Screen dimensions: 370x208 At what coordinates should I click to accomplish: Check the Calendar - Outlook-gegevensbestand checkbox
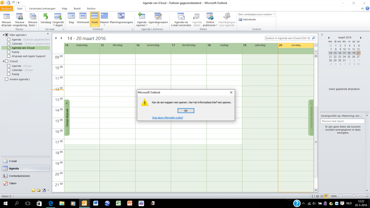pyautogui.click(x=9, y=44)
